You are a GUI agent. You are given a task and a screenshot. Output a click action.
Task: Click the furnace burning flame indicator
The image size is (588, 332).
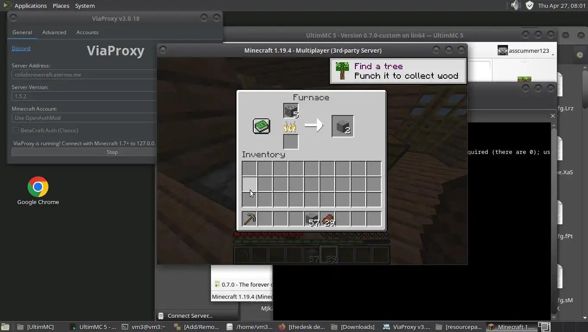coord(290,127)
